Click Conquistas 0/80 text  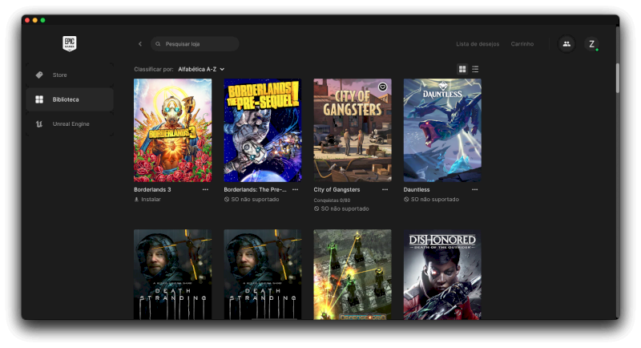click(x=332, y=200)
